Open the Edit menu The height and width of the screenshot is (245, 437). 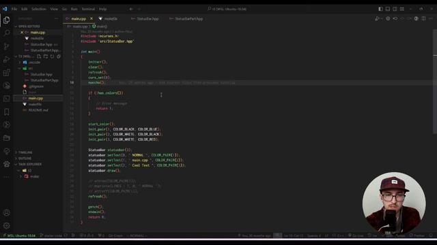(x=25, y=9)
